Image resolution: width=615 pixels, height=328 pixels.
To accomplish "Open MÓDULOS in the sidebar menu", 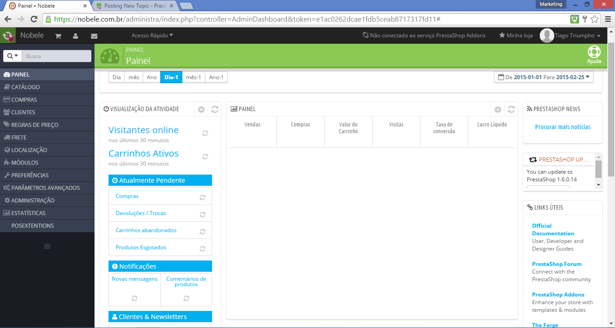I will coord(47,162).
